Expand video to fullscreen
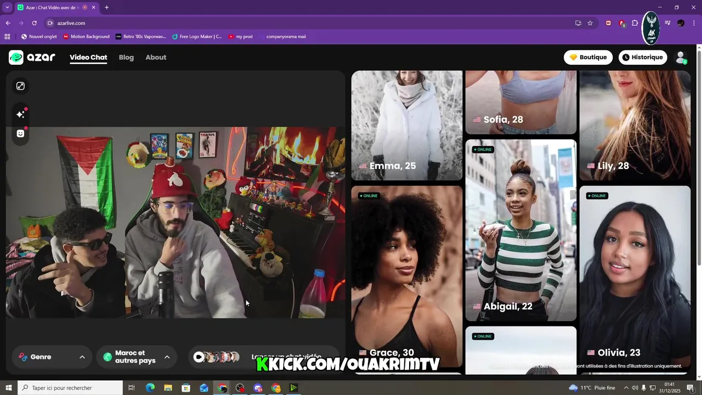The height and width of the screenshot is (395, 702). [x=20, y=86]
